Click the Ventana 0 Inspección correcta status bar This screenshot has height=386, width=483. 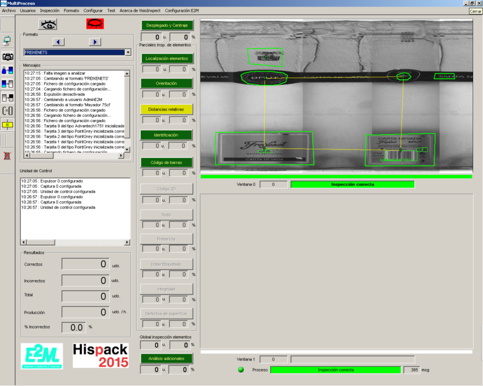pos(353,184)
